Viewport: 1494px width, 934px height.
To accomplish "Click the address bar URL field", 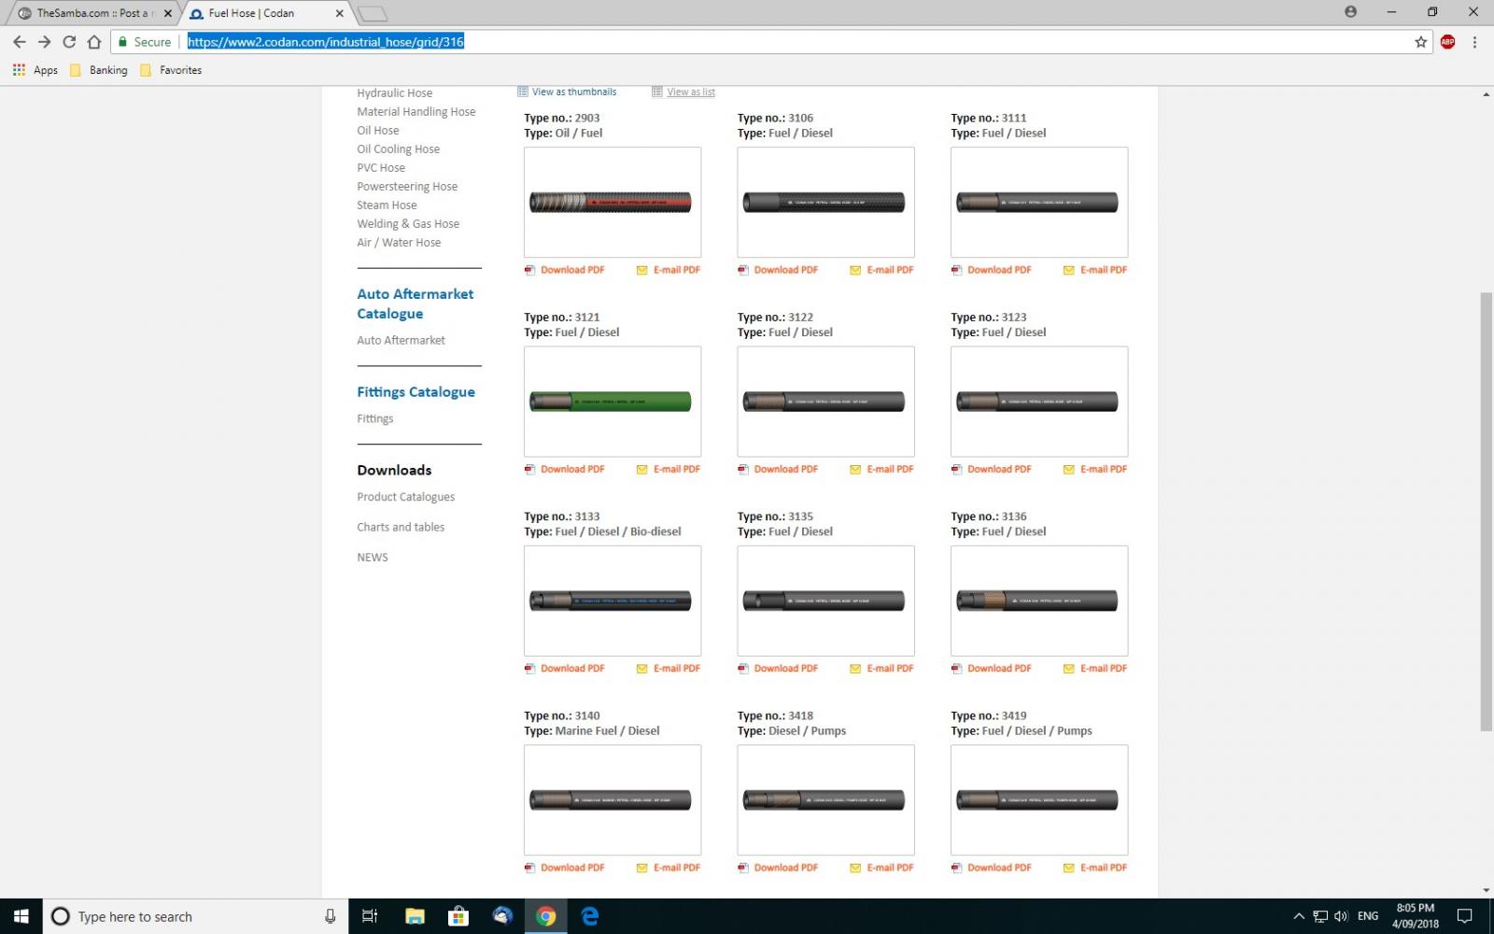I will (x=794, y=42).
